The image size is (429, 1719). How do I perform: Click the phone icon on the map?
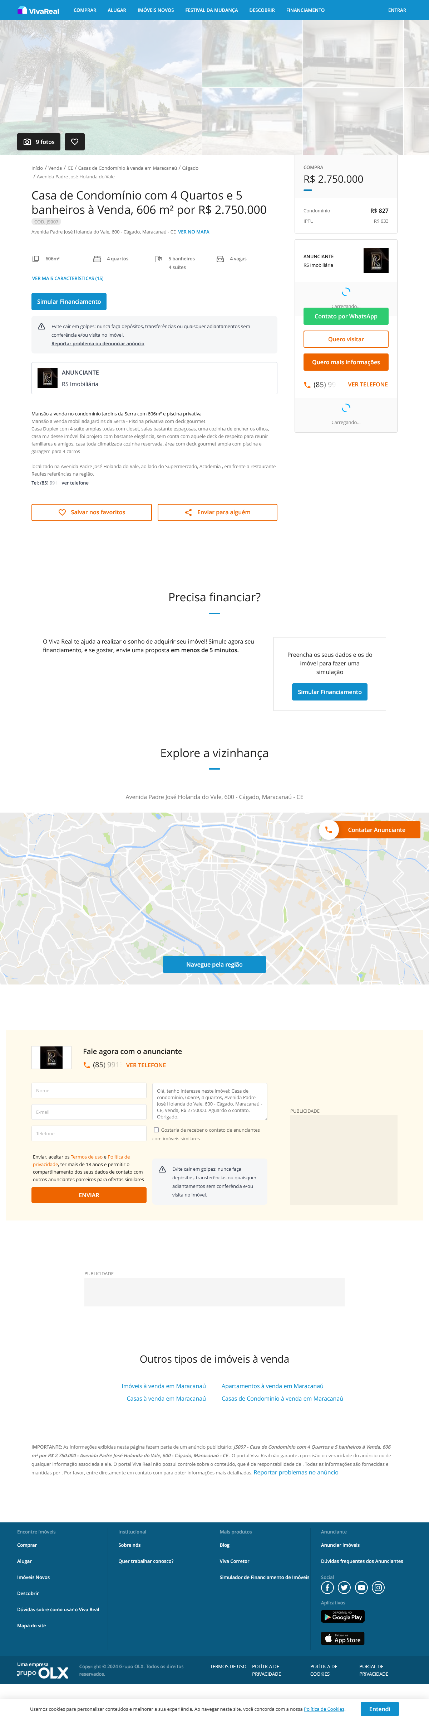pyautogui.click(x=329, y=829)
